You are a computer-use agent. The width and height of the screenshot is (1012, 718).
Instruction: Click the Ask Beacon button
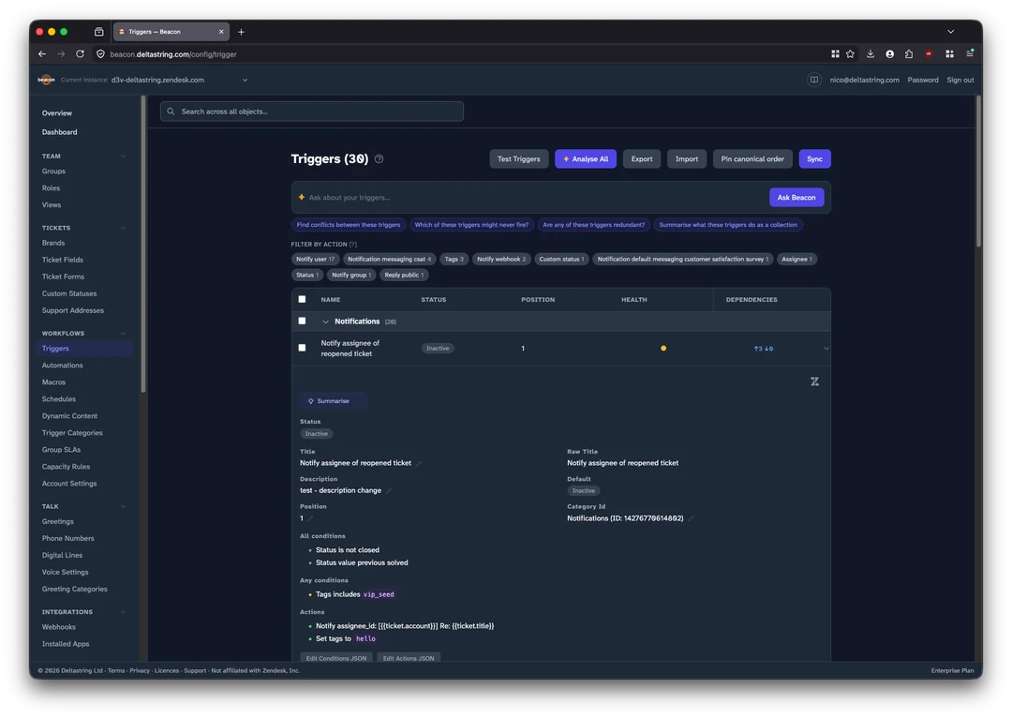coord(796,198)
